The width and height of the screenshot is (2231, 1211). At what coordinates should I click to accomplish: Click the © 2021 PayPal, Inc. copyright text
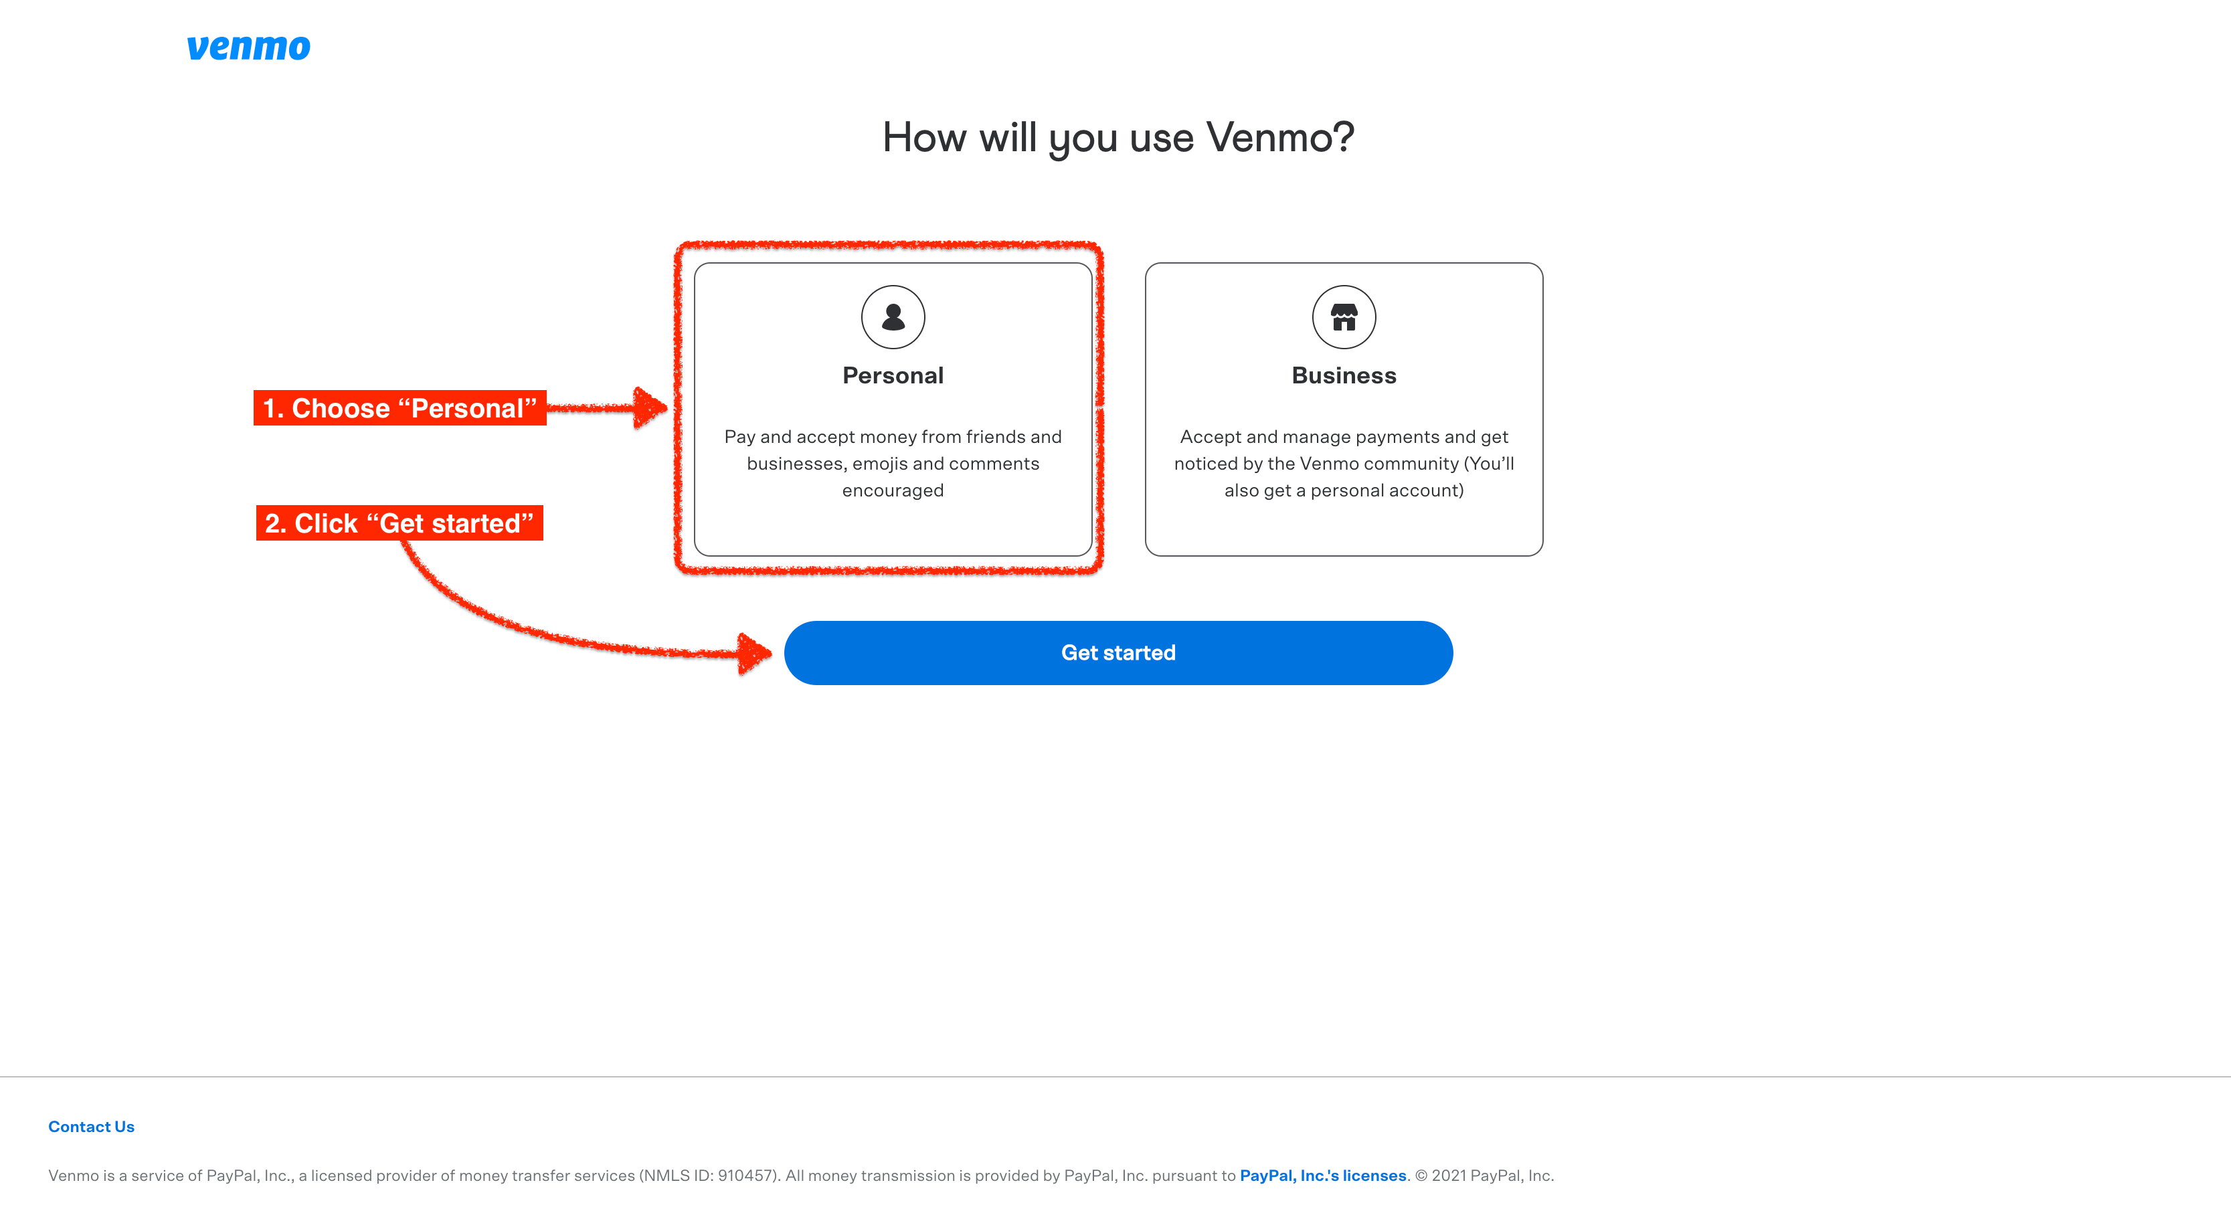pos(1484,1176)
